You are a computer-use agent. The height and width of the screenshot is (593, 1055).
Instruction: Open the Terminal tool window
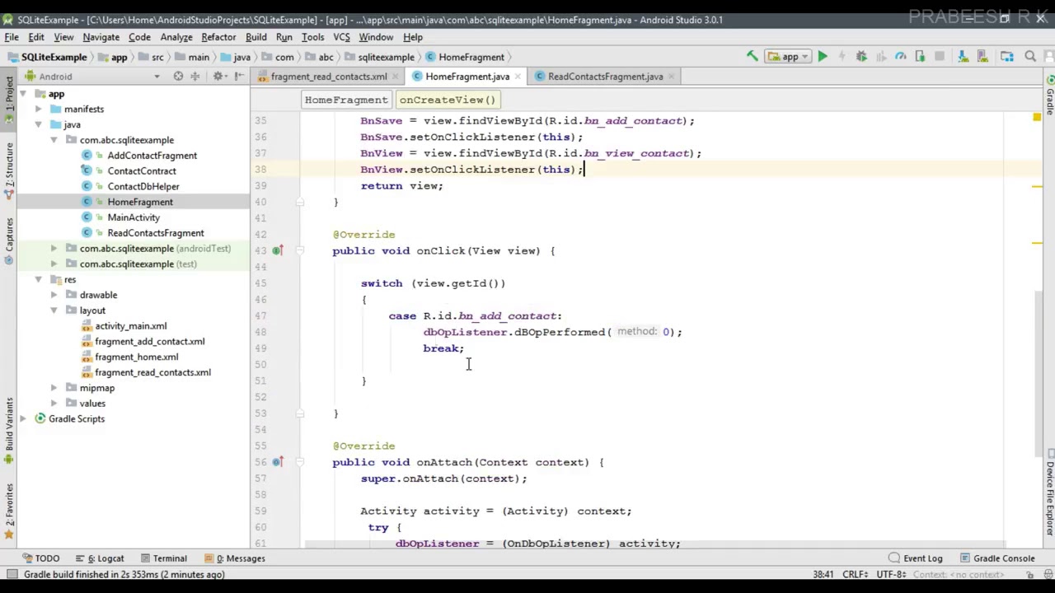(x=163, y=558)
